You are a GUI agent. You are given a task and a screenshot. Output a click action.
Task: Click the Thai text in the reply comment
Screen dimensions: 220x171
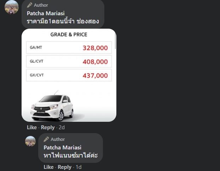click(x=71, y=155)
